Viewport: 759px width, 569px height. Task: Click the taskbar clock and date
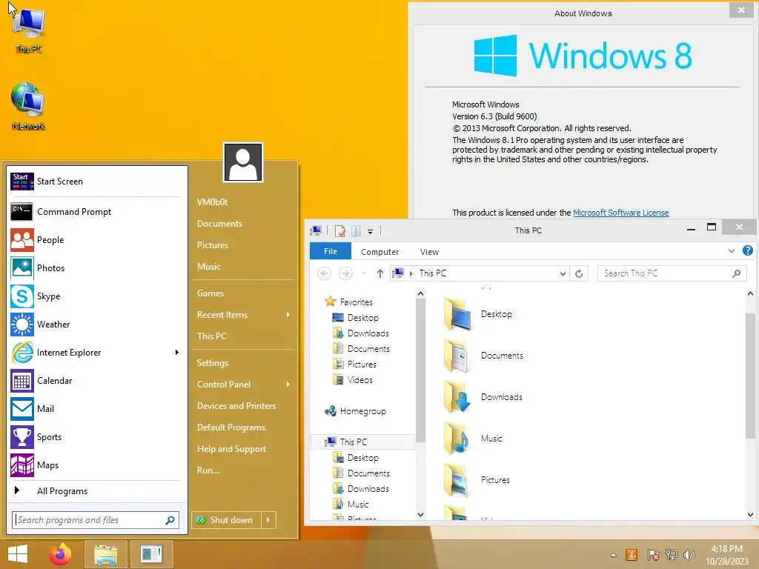pos(726,555)
